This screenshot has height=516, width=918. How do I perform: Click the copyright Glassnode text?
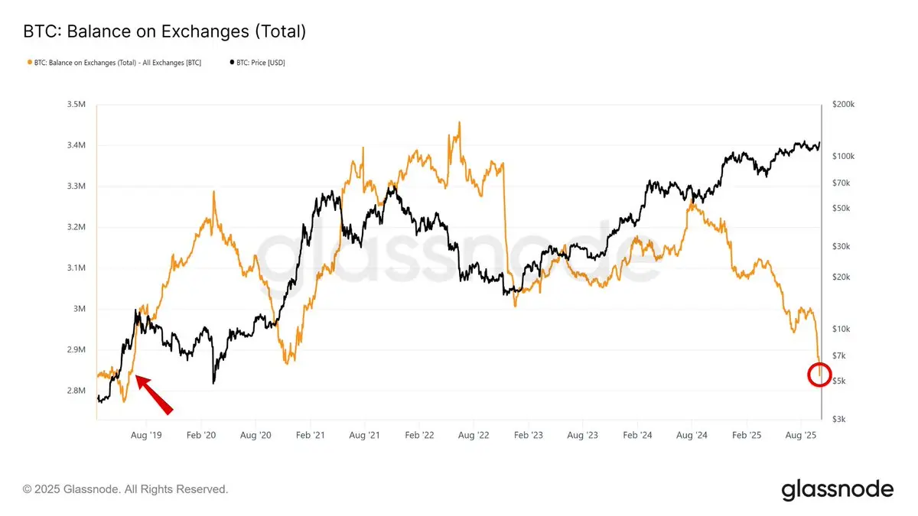125,489
